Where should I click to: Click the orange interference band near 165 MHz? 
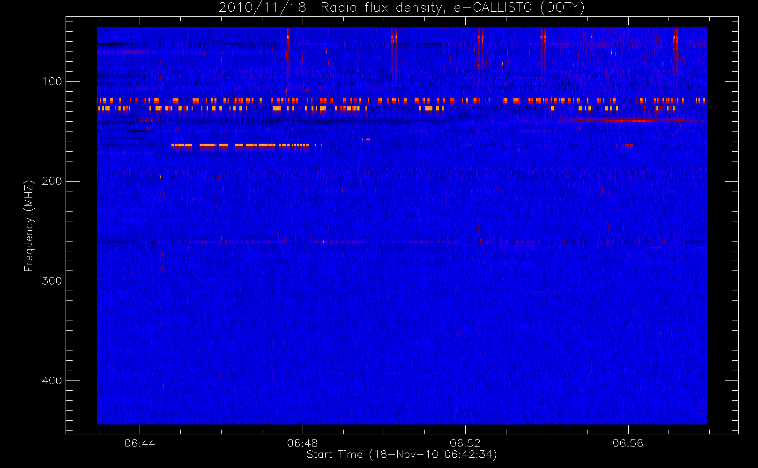point(246,146)
